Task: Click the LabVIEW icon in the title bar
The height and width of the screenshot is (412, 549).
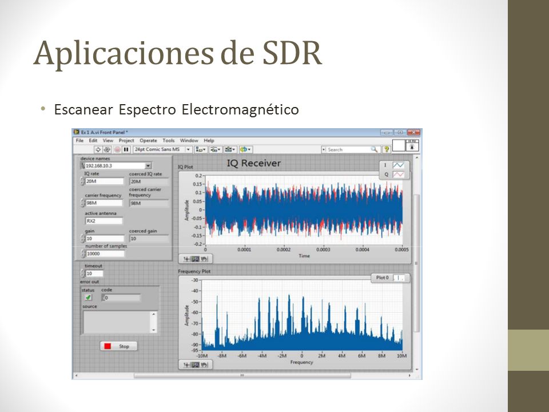Action: tap(76, 132)
